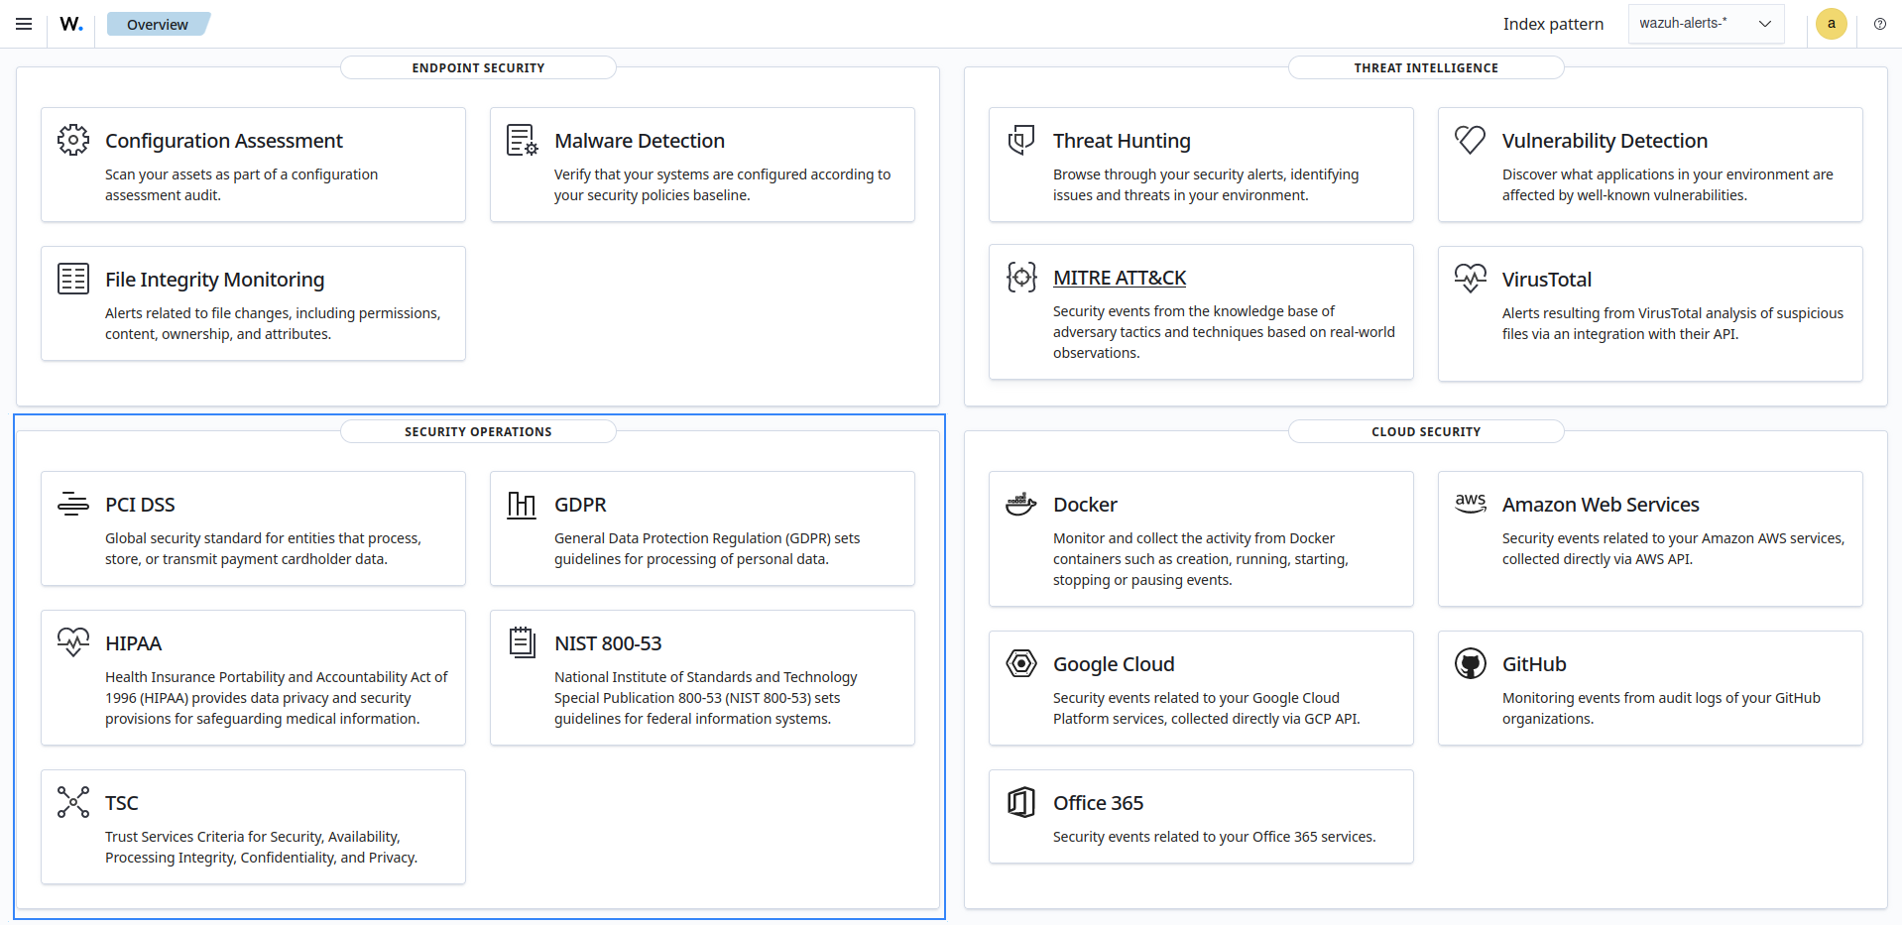Click the TSC nodes icon

(73, 802)
